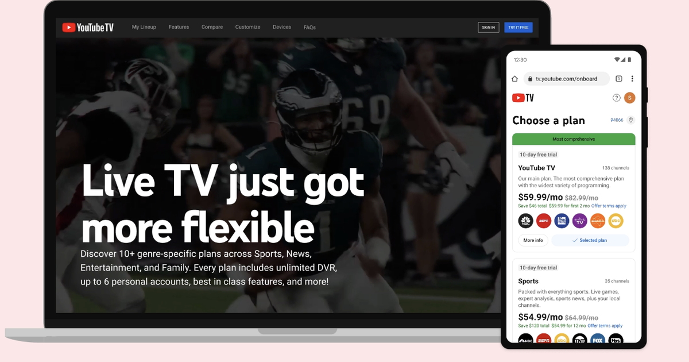Select FAQs in the navigation bar

tap(309, 27)
